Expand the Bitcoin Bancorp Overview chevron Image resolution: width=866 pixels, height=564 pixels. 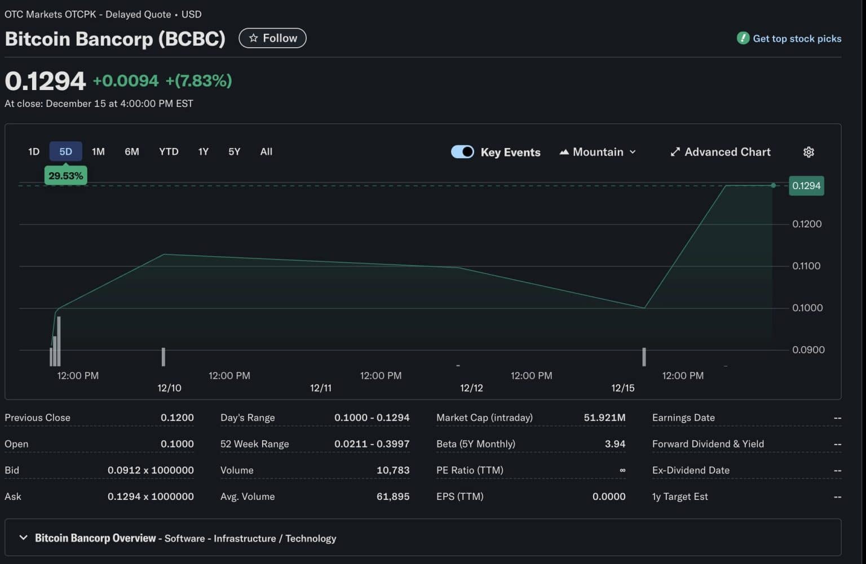[x=23, y=538]
